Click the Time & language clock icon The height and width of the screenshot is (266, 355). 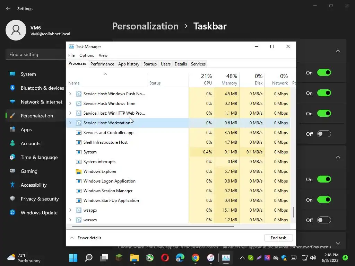[12, 157]
